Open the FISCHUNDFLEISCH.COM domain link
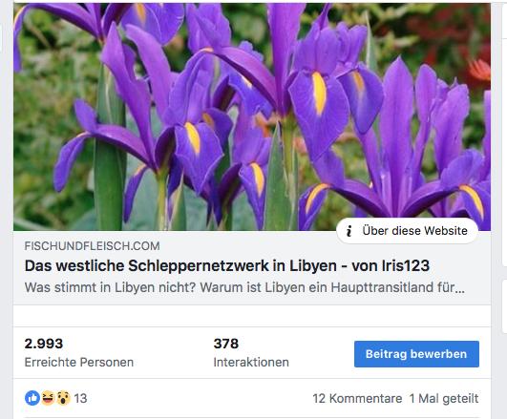Image resolution: width=507 pixels, height=419 pixels. pyautogui.click(x=93, y=246)
